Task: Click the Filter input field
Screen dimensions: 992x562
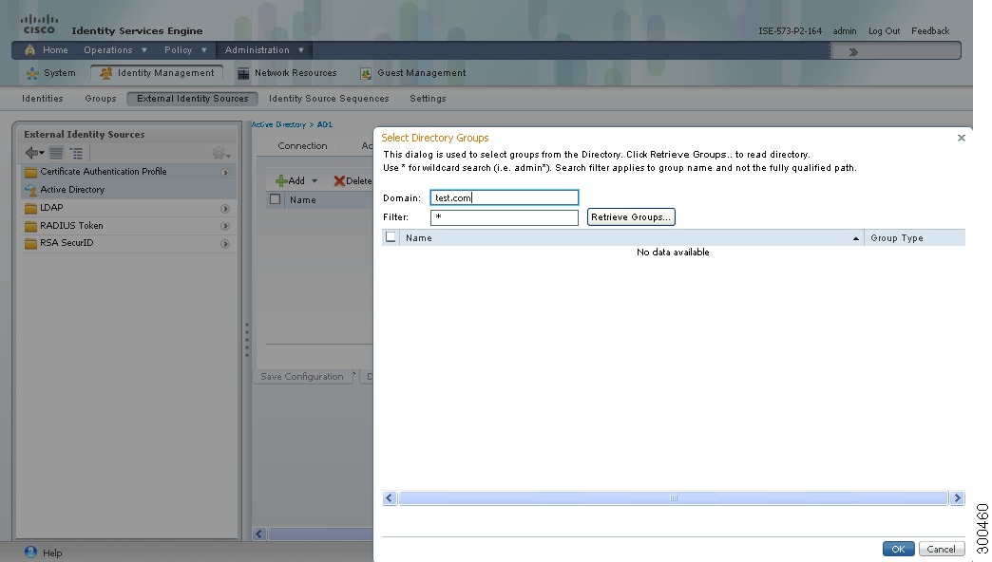Action: (x=505, y=216)
